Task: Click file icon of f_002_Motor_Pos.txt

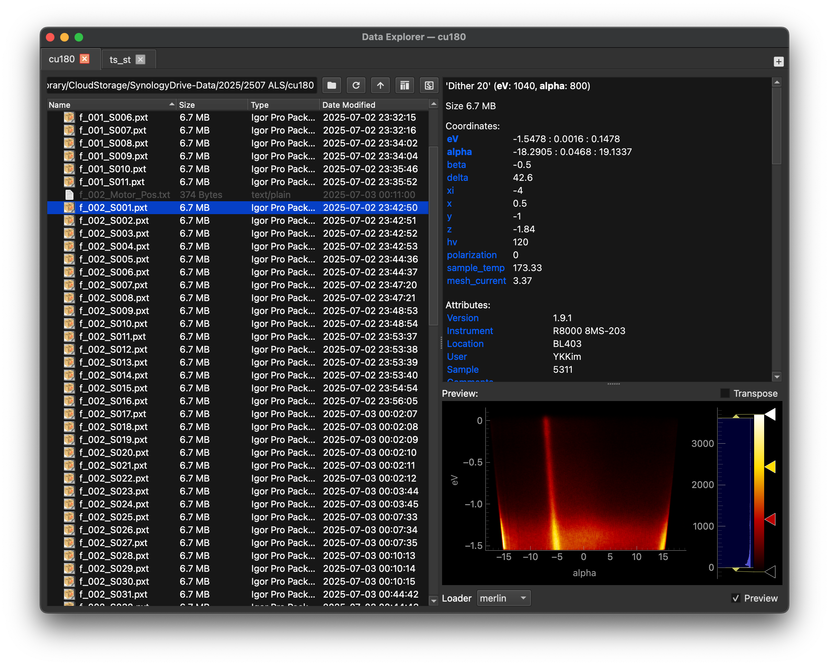Action: click(x=69, y=194)
